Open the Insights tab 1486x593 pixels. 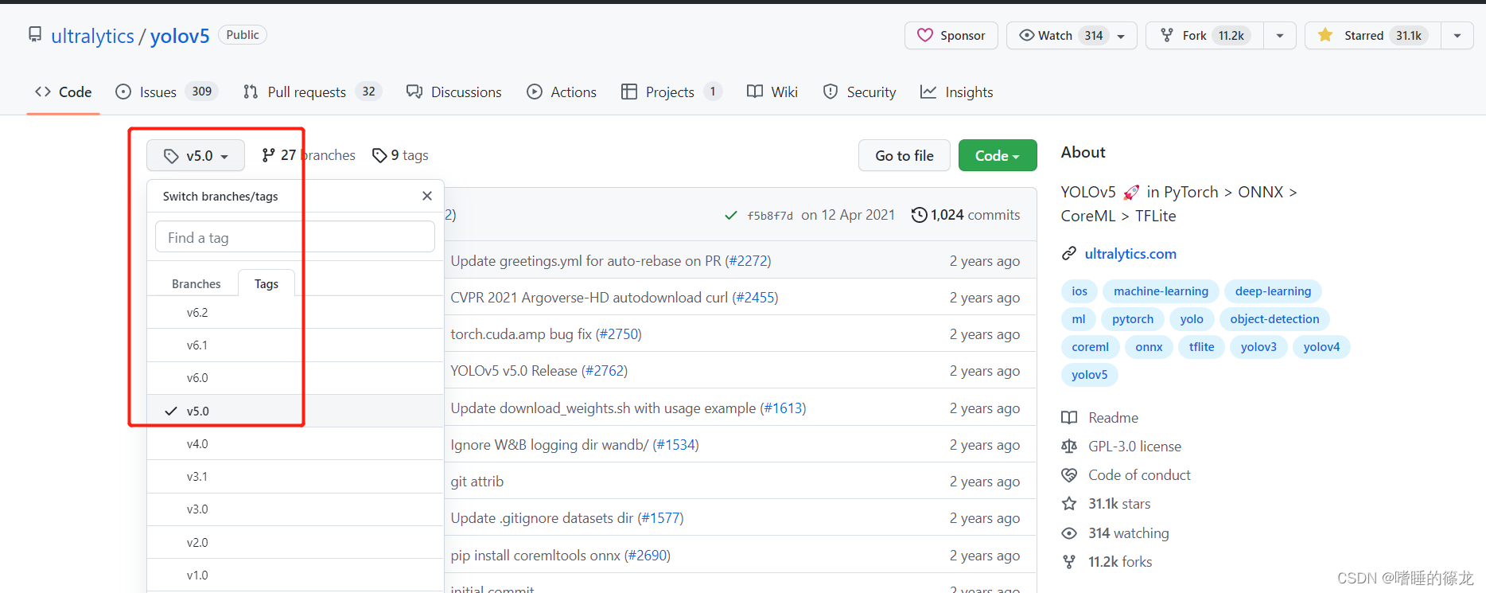957,92
